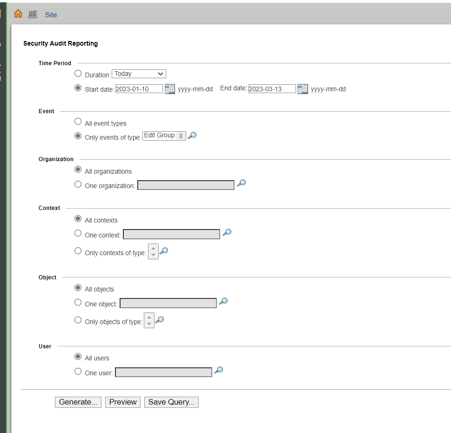The image size is (451, 433).
Task: Click the home icon in the toolbar
Action: coord(18,14)
